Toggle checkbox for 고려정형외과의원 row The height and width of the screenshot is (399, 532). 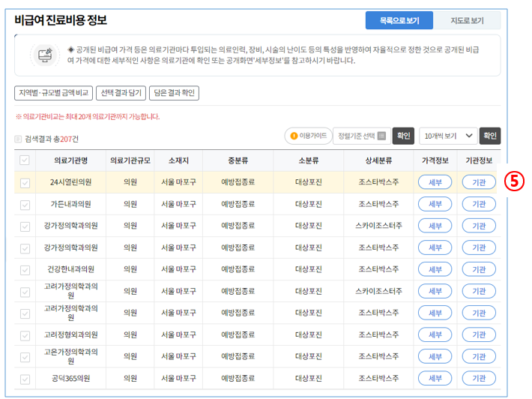click(25, 335)
